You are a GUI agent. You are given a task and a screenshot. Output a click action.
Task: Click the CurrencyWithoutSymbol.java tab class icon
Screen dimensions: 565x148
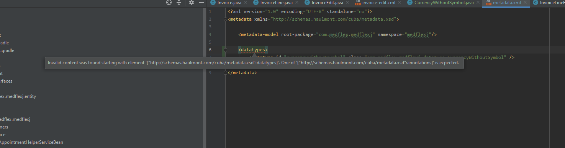coord(409,3)
